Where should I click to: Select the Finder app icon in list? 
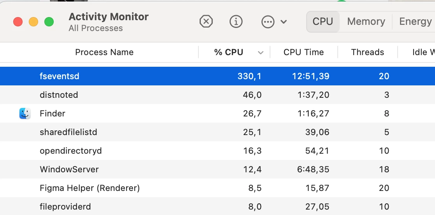(x=25, y=113)
